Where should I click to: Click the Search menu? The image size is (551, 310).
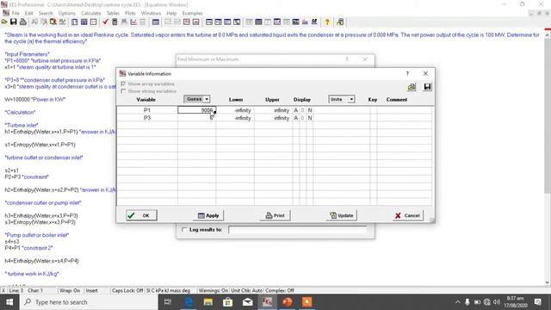(46, 13)
